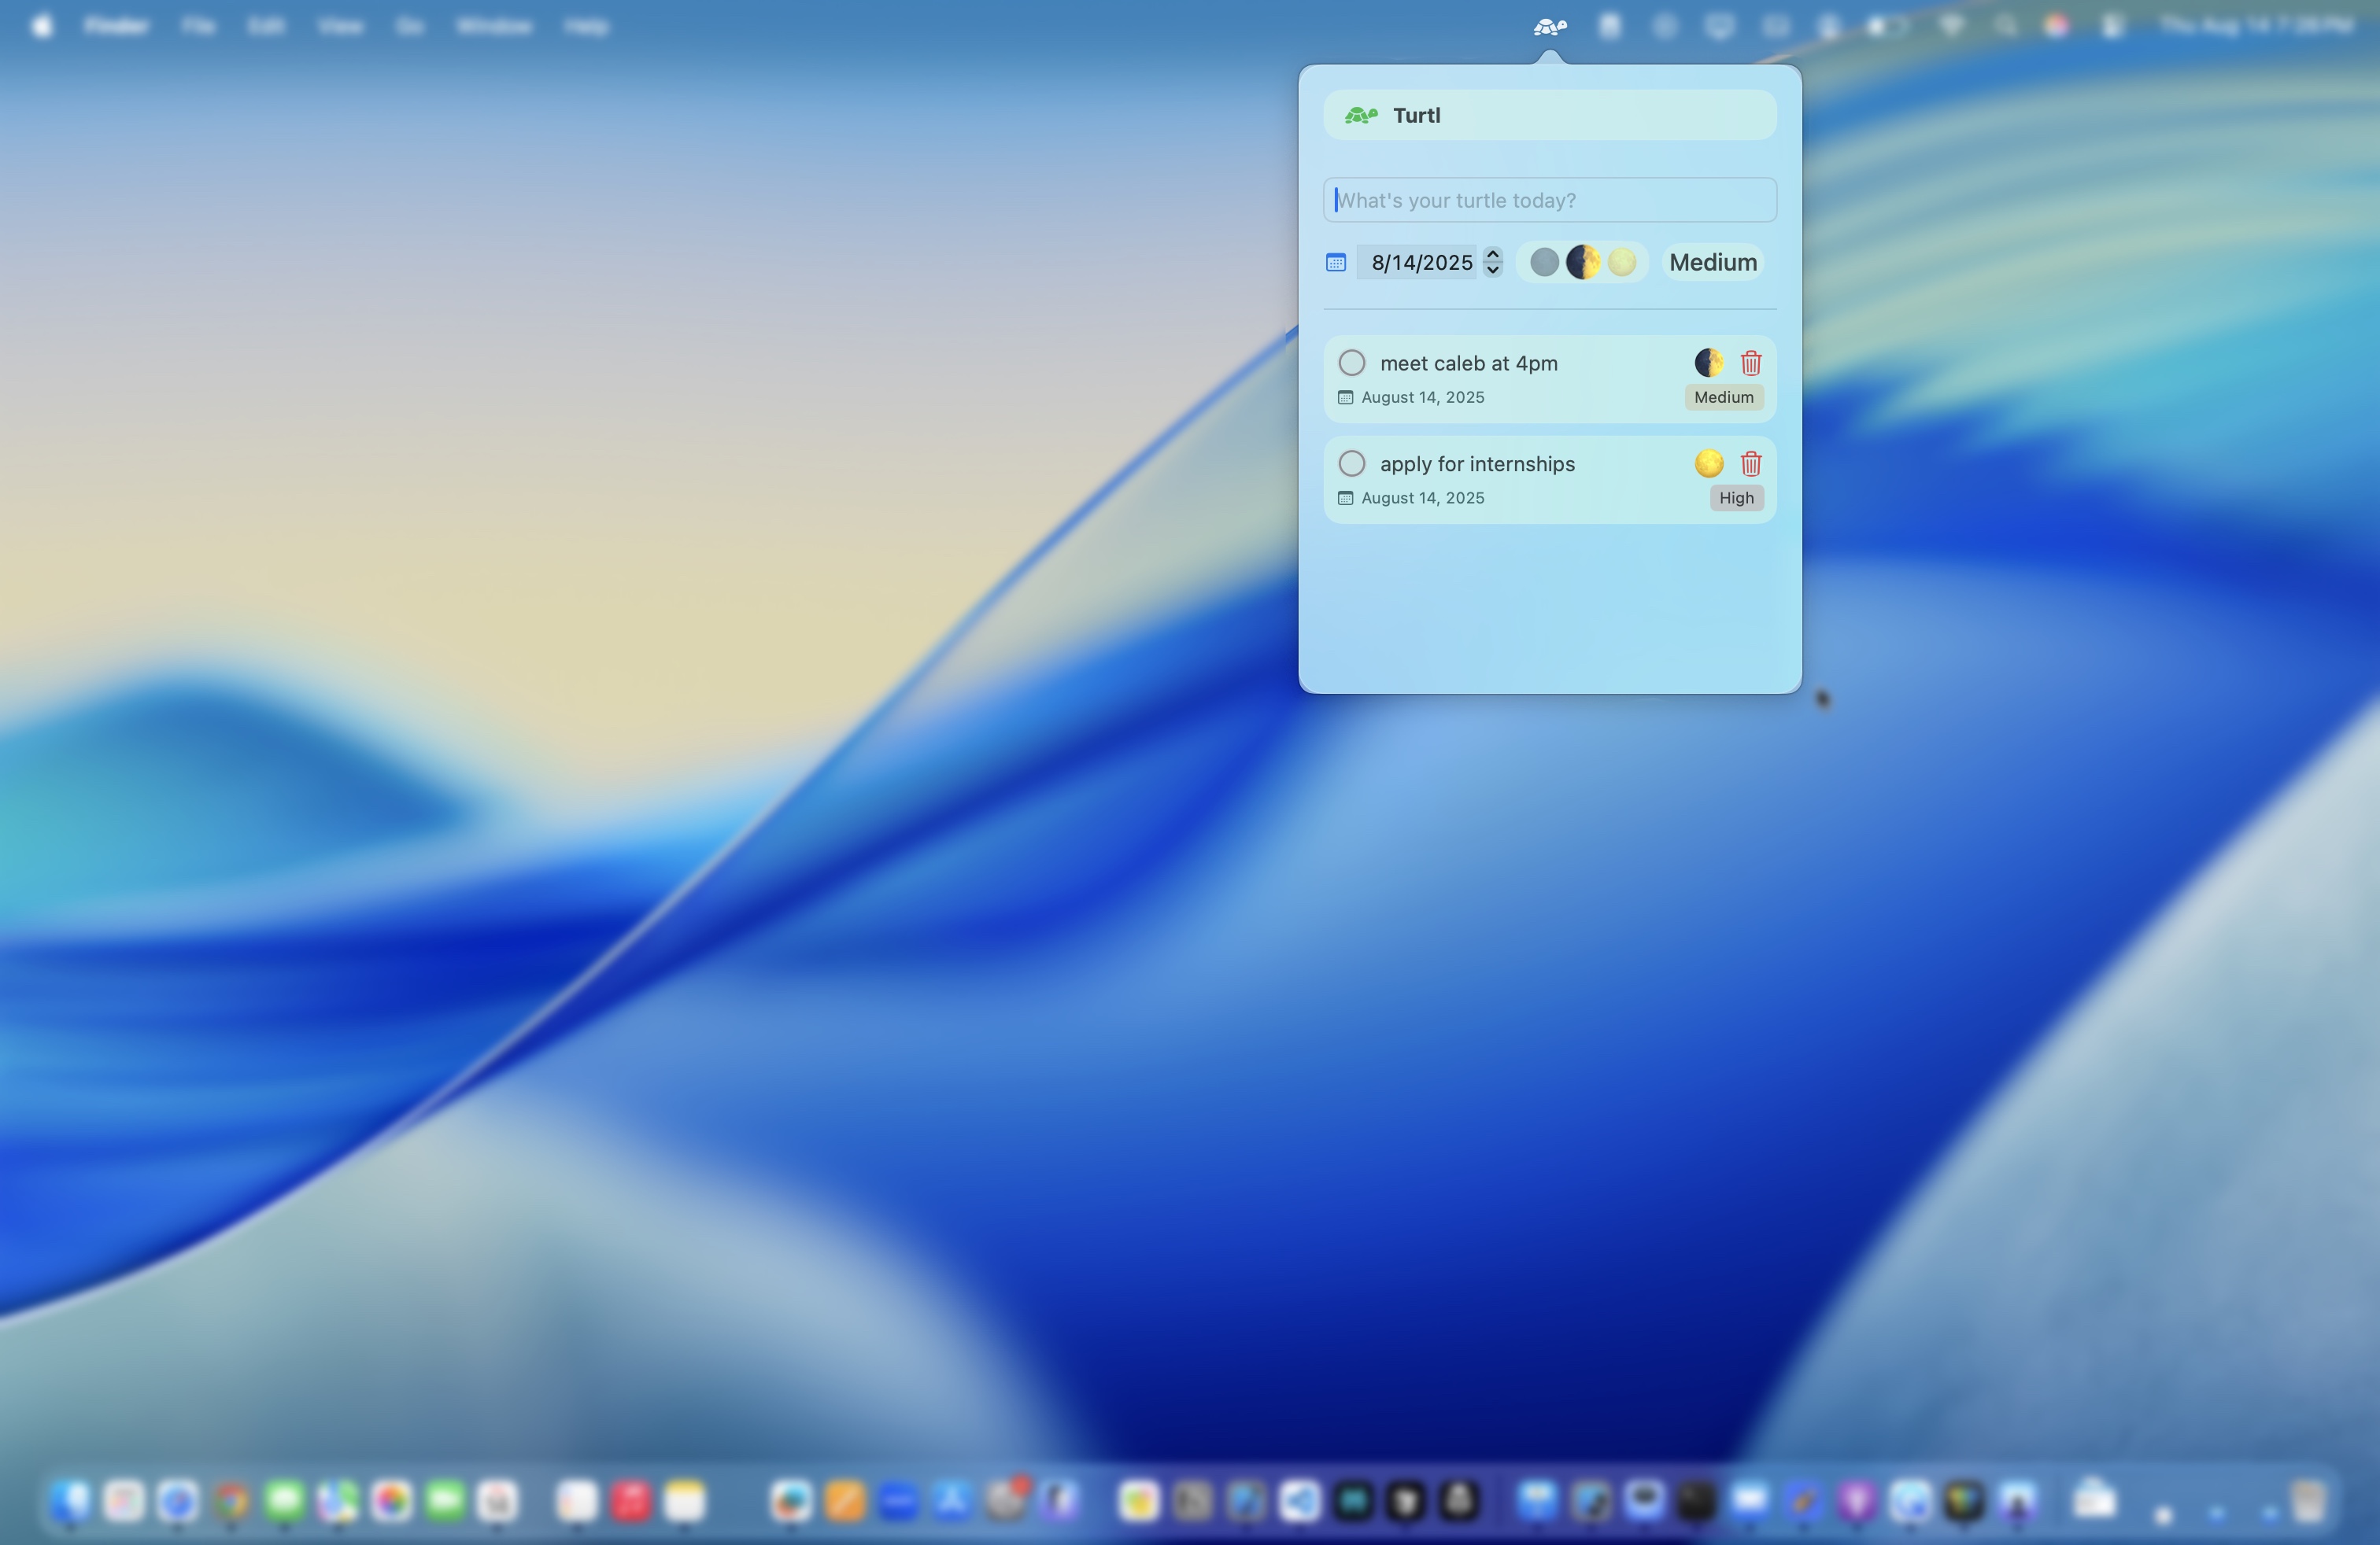Mark "apply for internships" as complete
2380x1545 pixels.
[1351, 463]
